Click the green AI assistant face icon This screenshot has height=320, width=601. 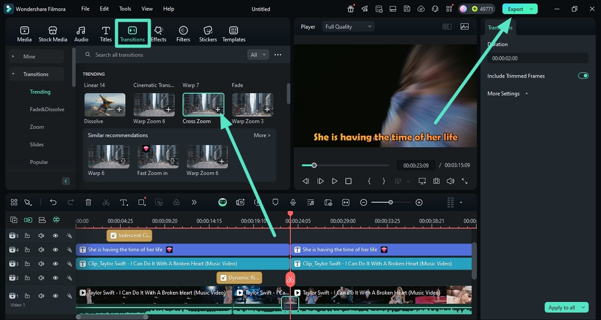click(x=223, y=202)
